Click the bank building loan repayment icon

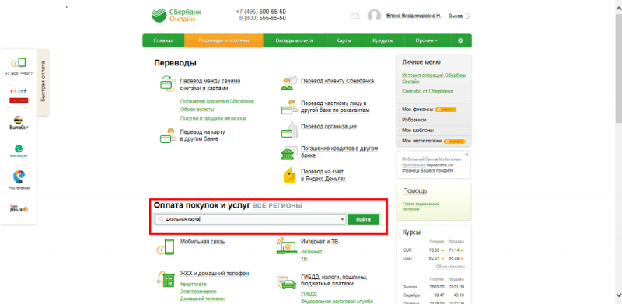point(288,153)
